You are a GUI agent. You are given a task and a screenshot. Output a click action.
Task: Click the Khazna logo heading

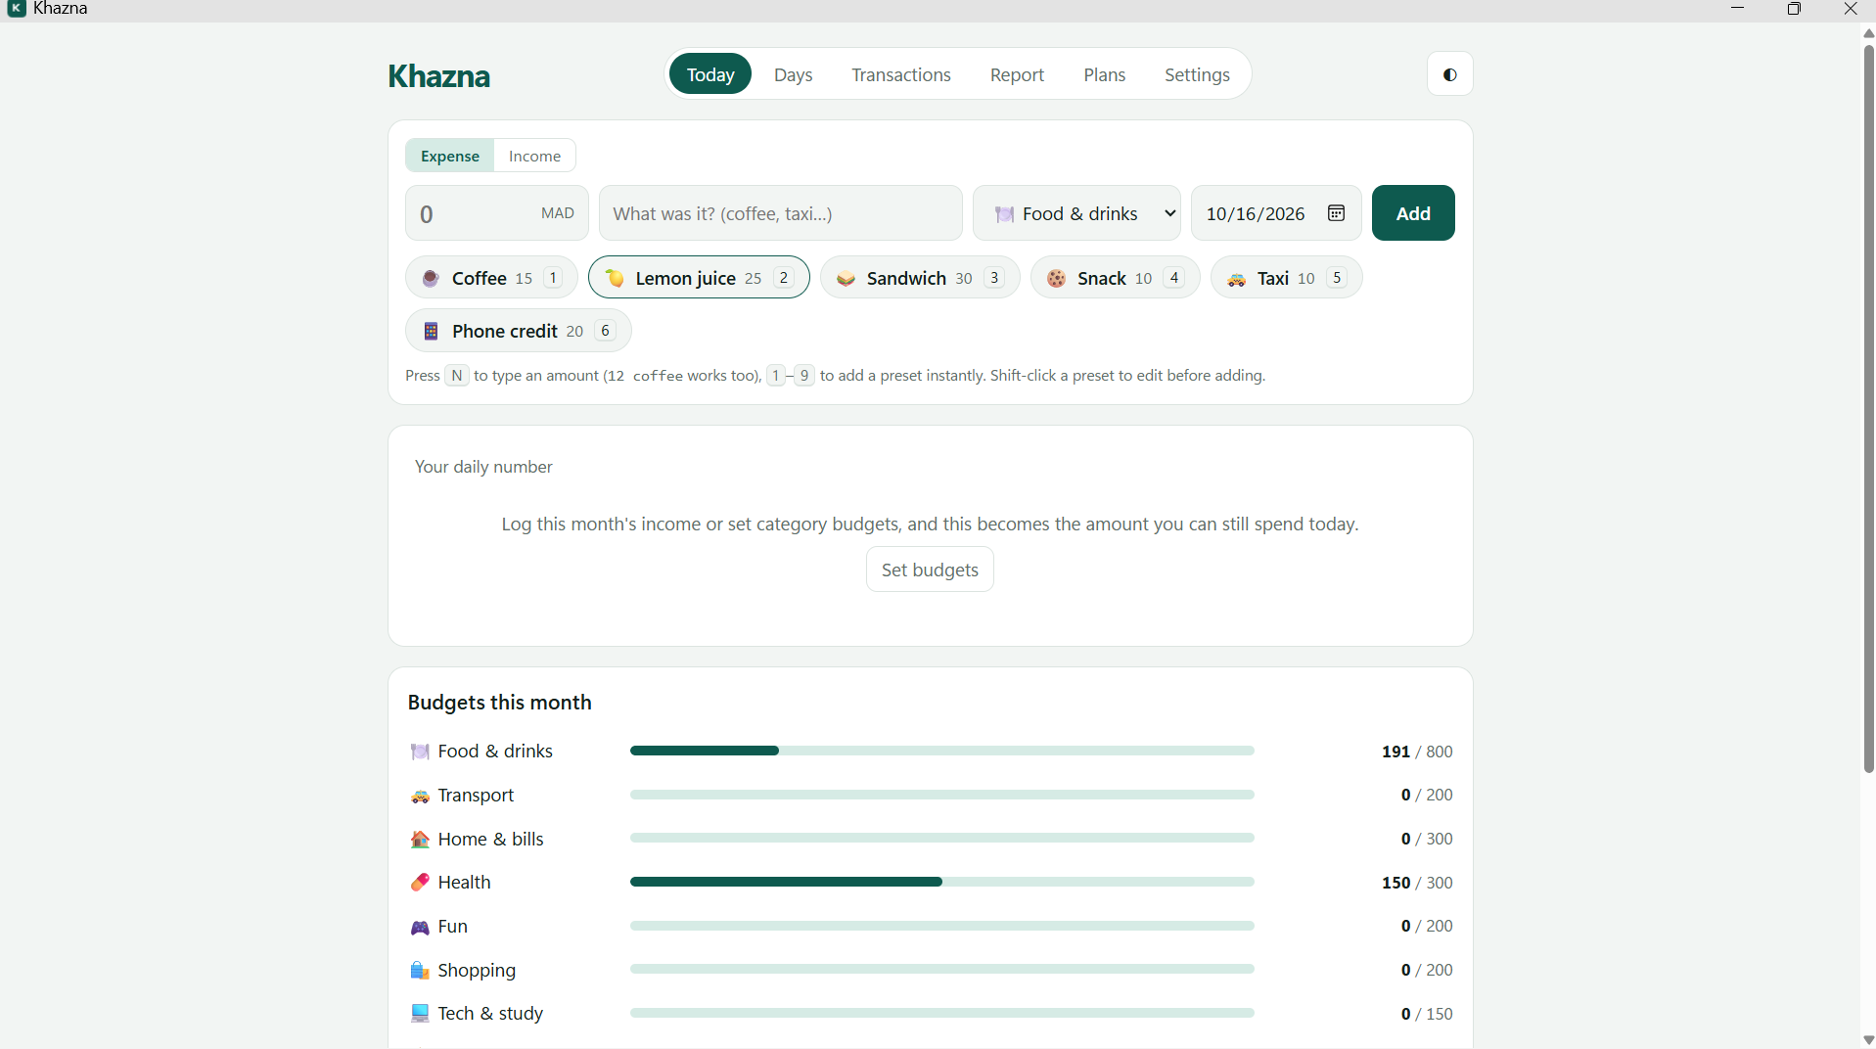click(438, 75)
